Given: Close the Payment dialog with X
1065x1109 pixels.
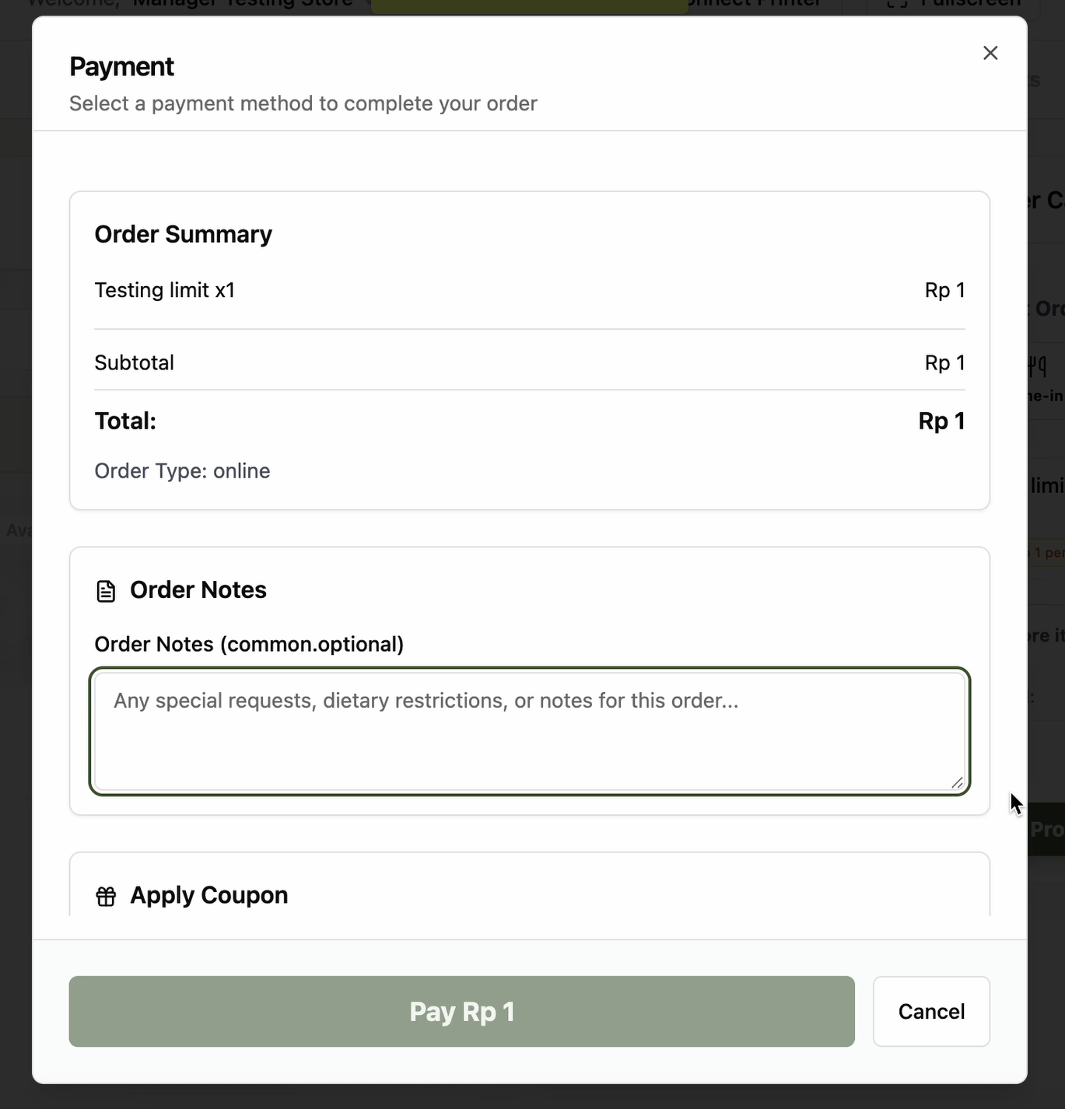Looking at the screenshot, I should click(990, 53).
